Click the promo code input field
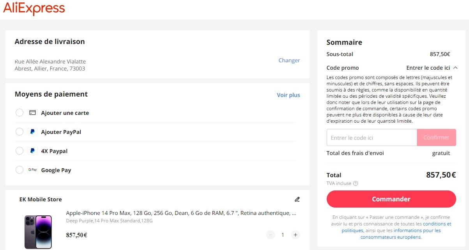 (372, 137)
